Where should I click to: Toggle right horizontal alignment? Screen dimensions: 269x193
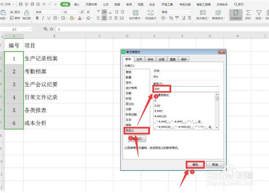point(110,18)
